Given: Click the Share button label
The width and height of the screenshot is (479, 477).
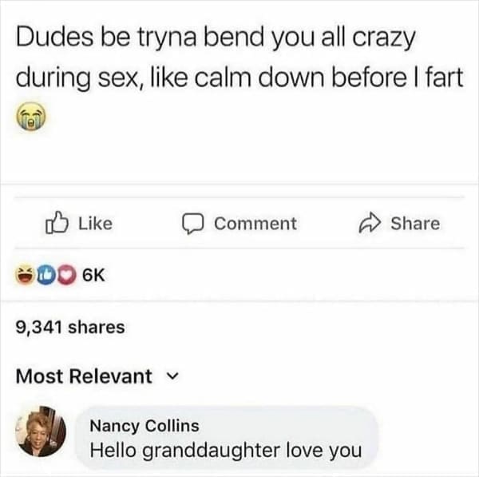Looking at the screenshot, I should click(415, 223).
